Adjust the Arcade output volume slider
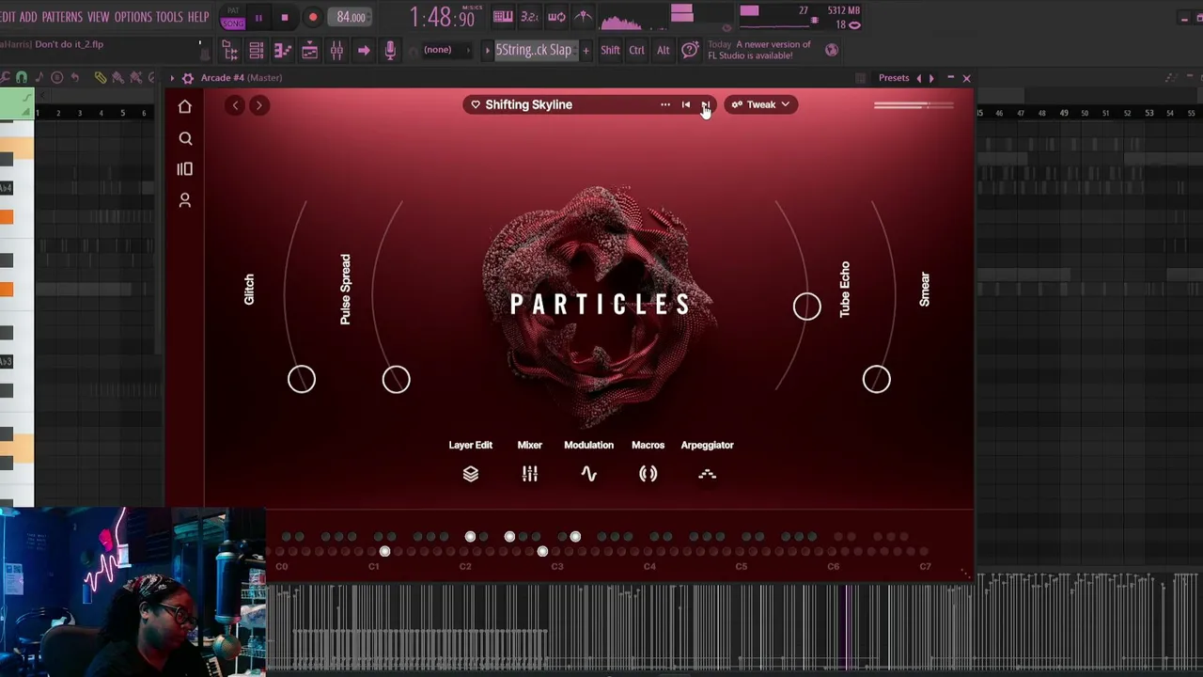The height and width of the screenshot is (677, 1203). tap(913, 105)
